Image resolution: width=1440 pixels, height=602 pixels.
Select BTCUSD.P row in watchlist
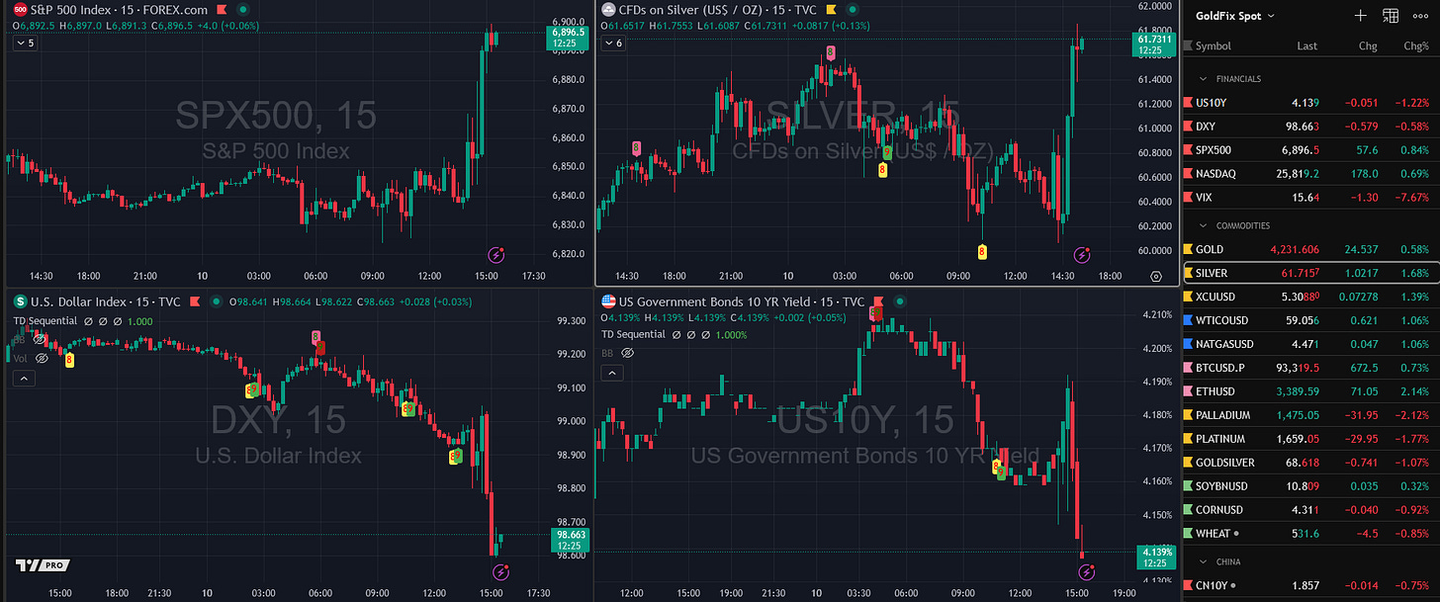1310,368
